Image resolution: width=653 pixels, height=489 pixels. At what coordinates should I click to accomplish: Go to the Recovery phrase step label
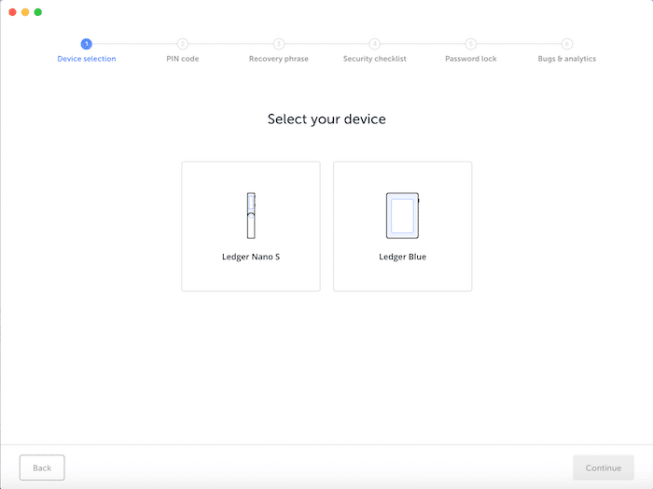(x=279, y=59)
